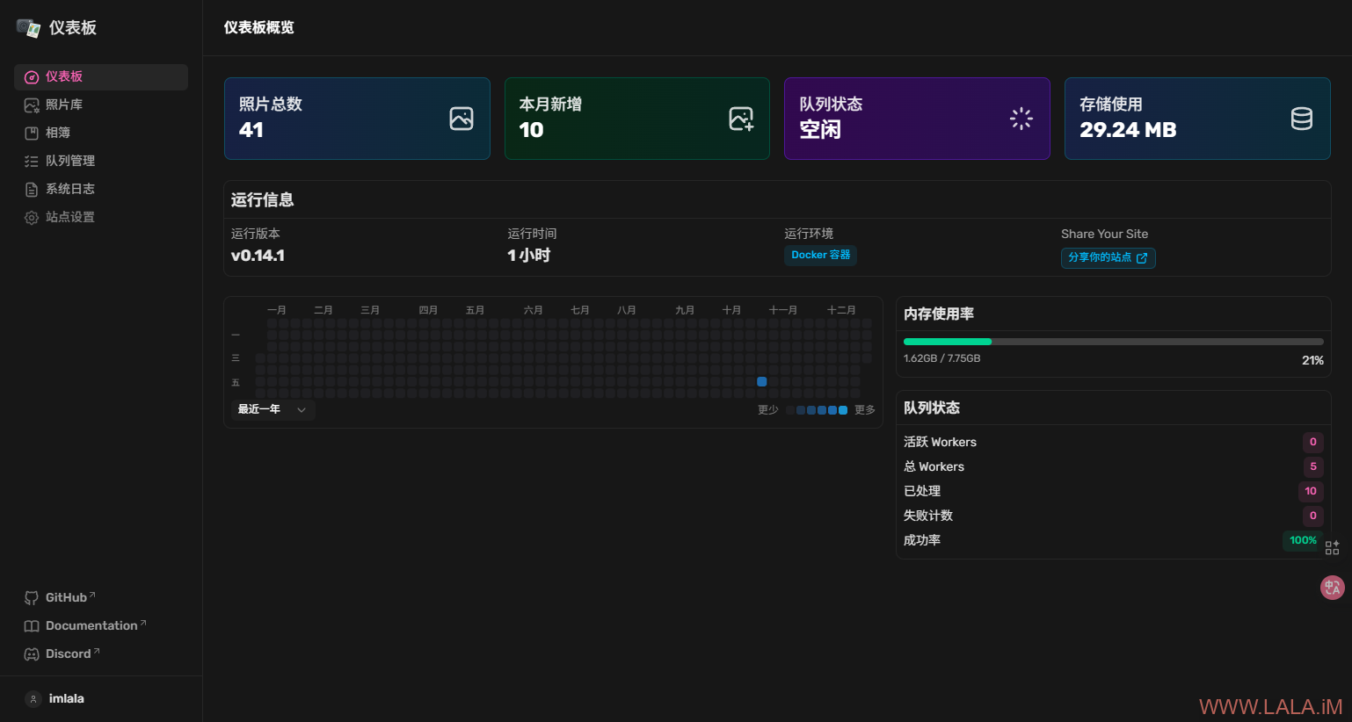The width and height of the screenshot is (1352, 722).
Task: Open 照片库 in the sidebar
Action: coord(63,105)
